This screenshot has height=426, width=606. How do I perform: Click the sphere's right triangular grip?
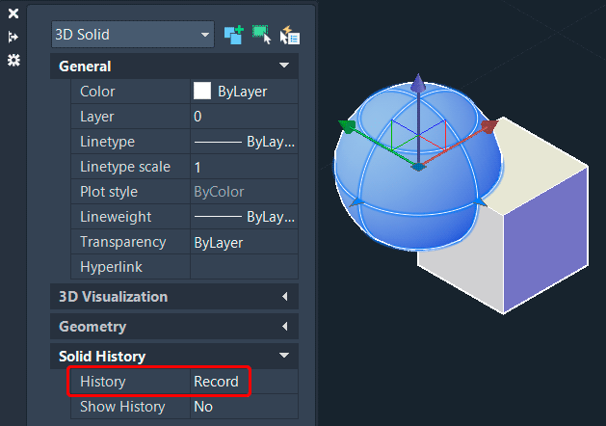(x=480, y=201)
